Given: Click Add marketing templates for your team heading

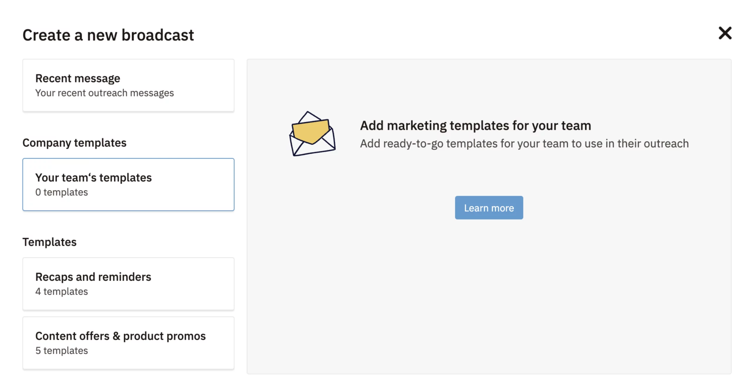Looking at the screenshot, I should 475,126.
